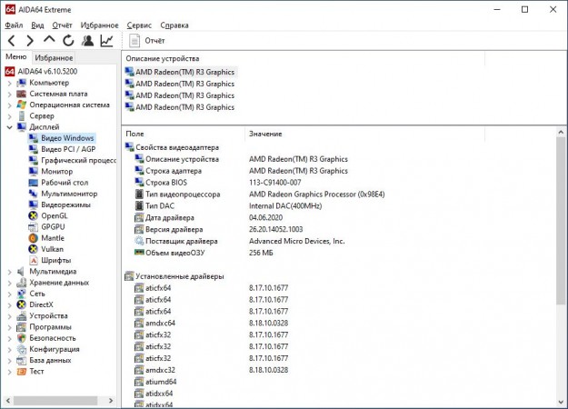Open the Mantle tree entry
The width and height of the screenshot is (568, 409).
[53, 237]
